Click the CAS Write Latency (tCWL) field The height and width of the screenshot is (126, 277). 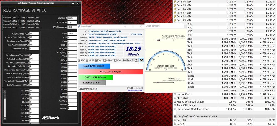tap(34, 85)
